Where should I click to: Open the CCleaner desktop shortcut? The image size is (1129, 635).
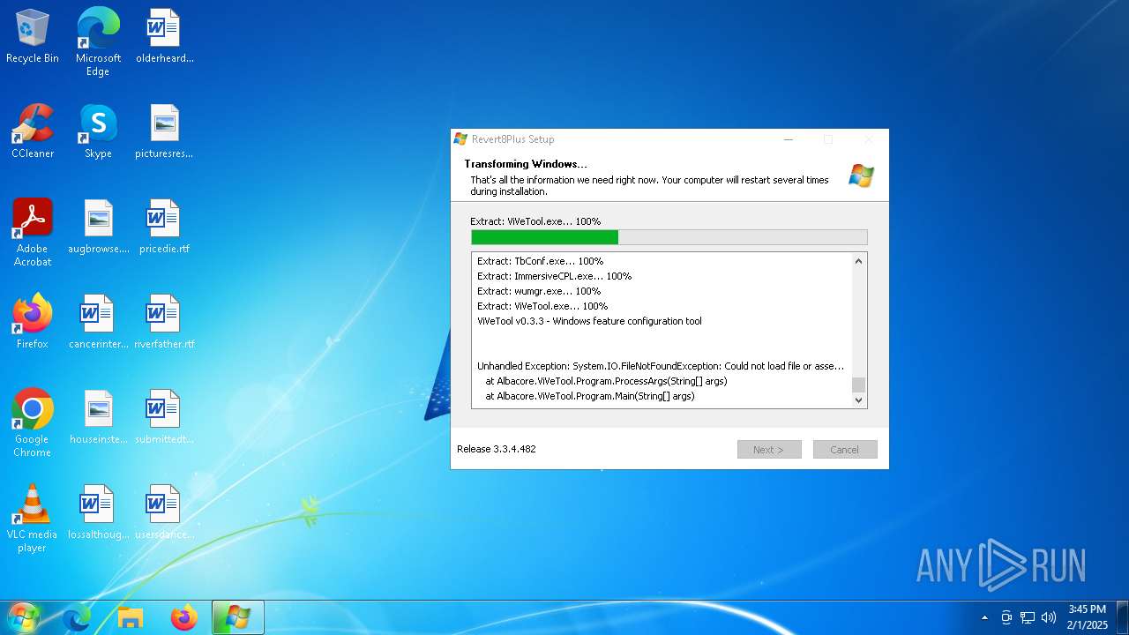point(33,131)
